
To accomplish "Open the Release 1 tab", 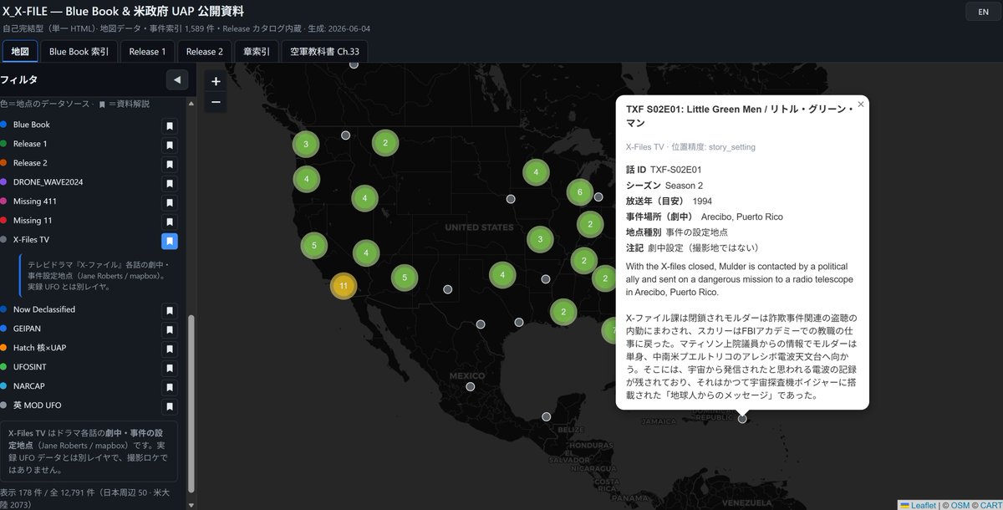I will [x=147, y=51].
